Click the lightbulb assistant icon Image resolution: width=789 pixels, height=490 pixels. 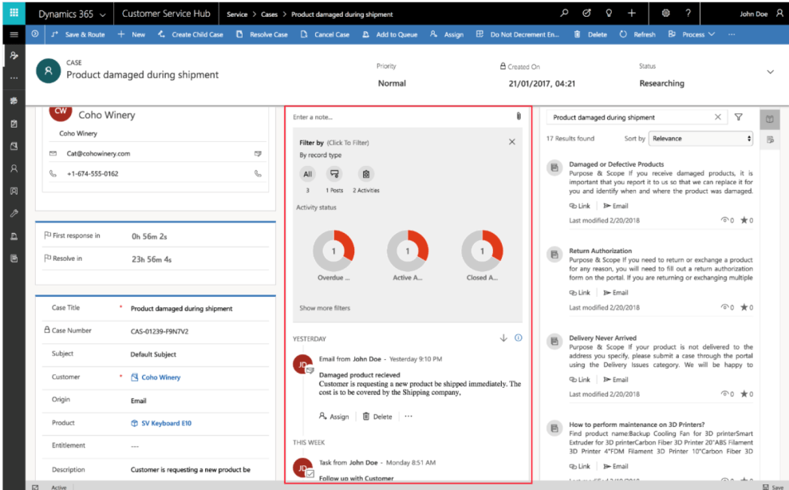click(x=609, y=13)
